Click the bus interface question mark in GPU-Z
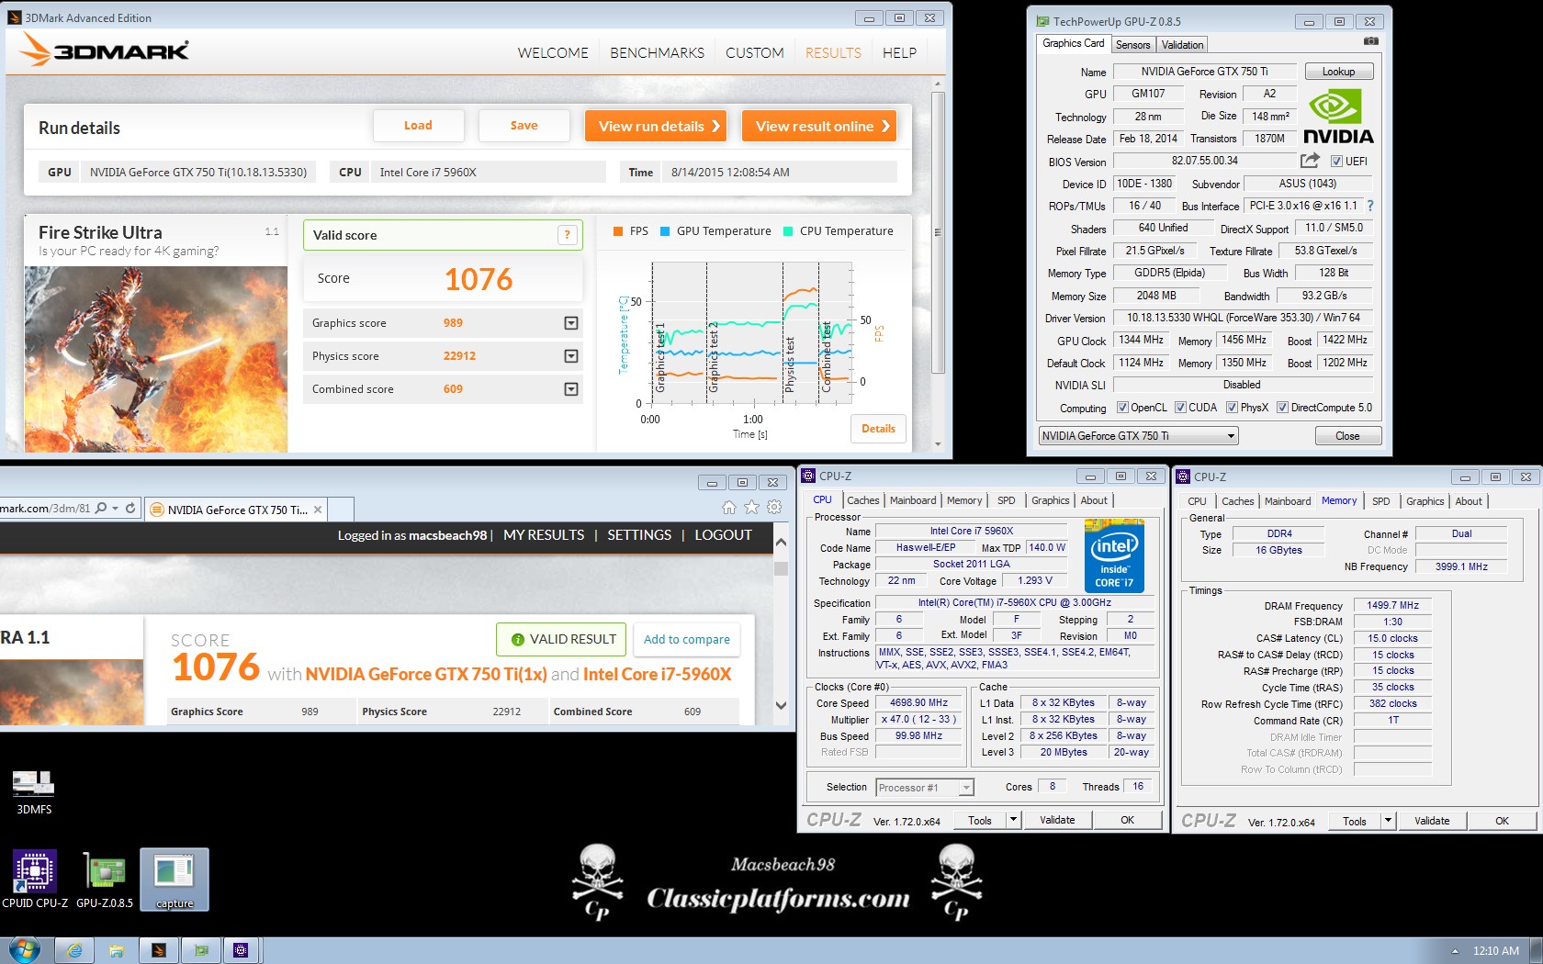 pos(1370,206)
